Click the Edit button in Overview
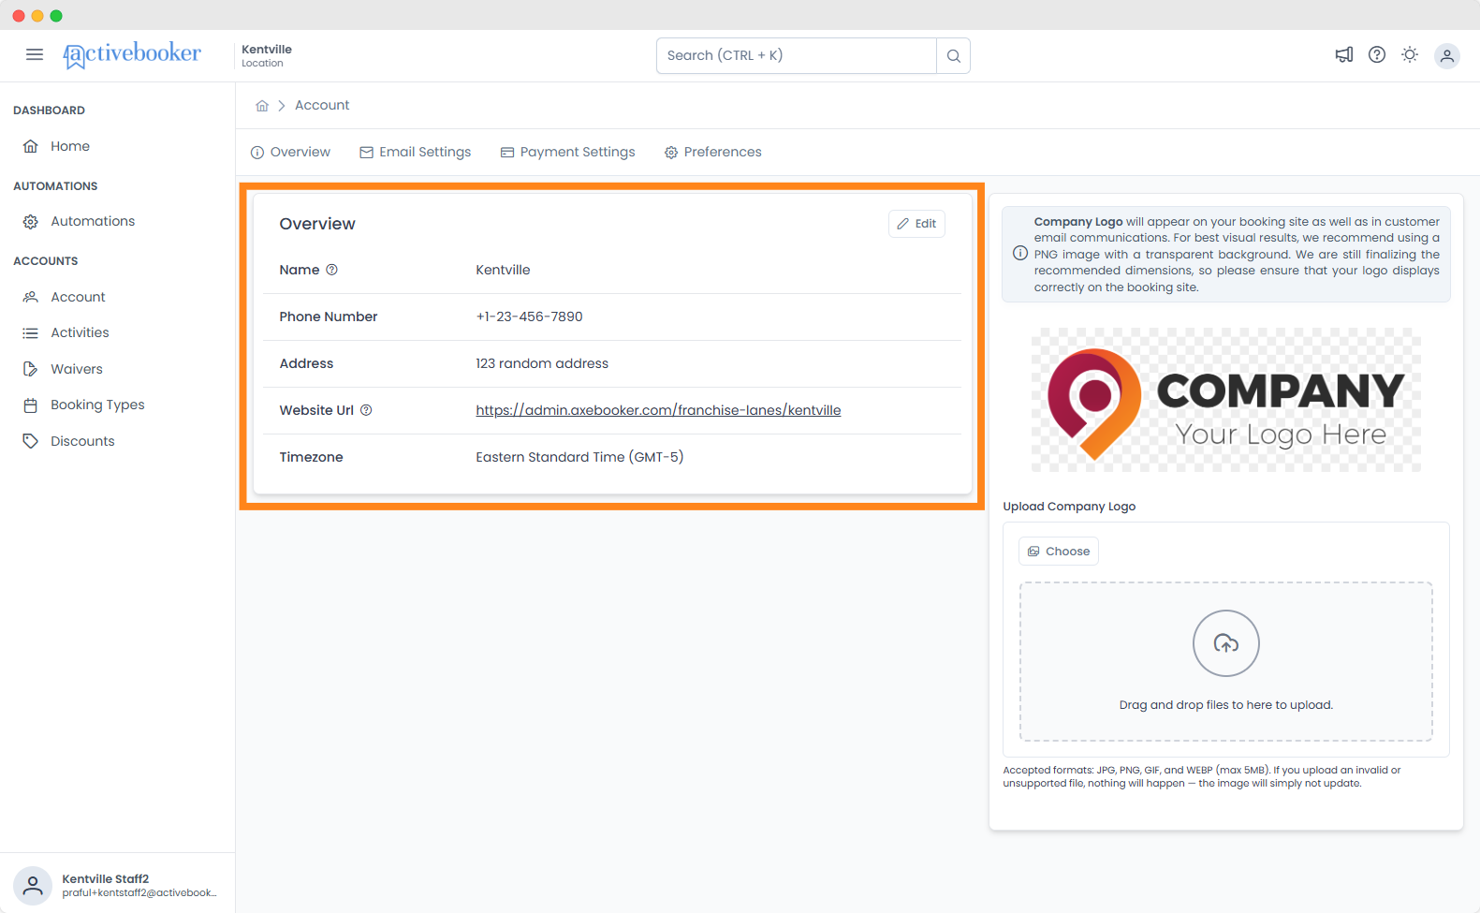This screenshot has height=913, width=1480. tap(916, 224)
